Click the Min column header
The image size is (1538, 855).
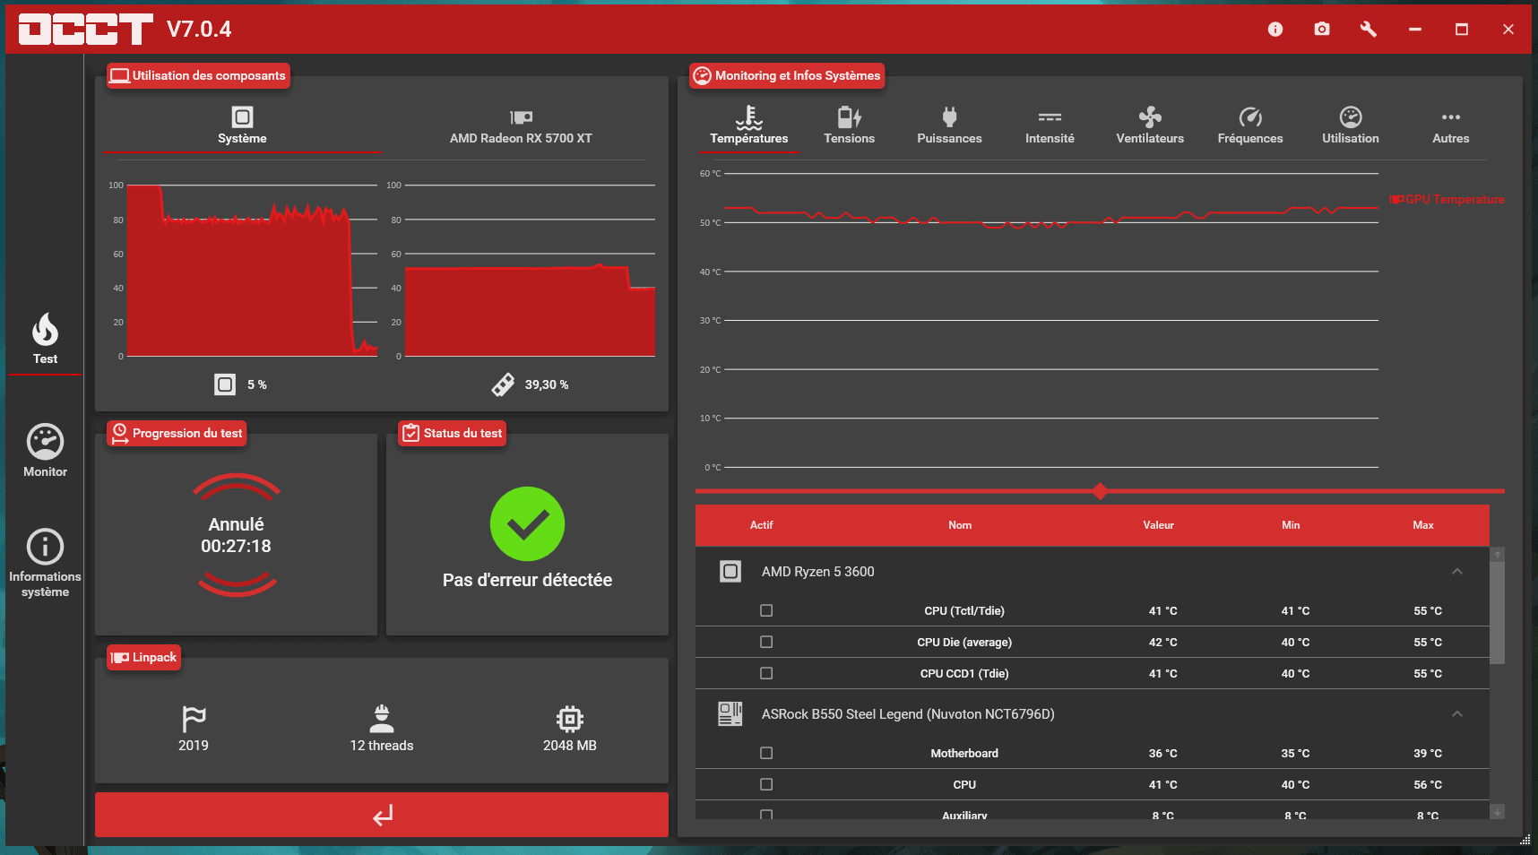[1291, 525]
